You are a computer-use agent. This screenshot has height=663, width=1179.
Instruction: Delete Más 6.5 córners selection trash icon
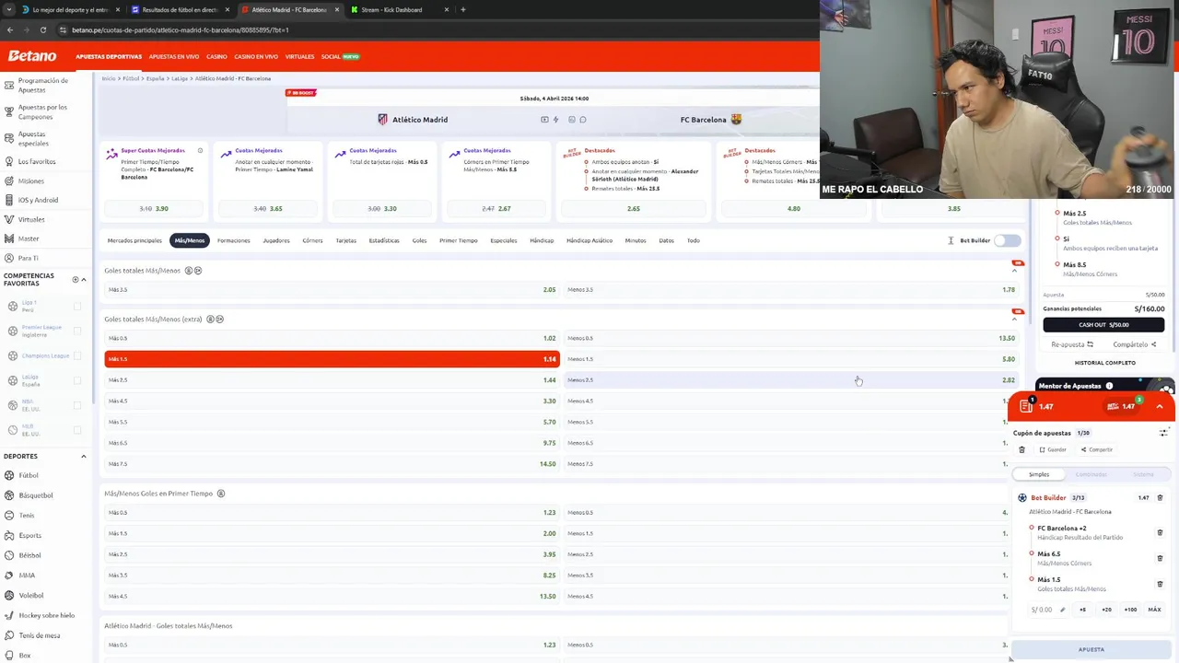[x=1160, y=558]
